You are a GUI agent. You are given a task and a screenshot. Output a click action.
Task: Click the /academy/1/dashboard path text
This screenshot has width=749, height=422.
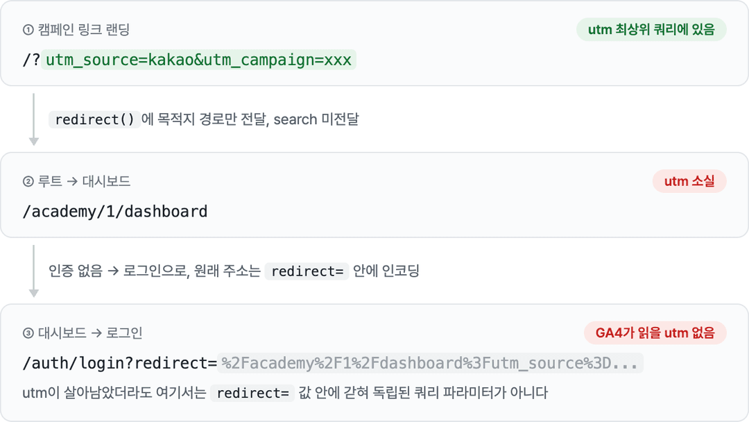(115, 211)
